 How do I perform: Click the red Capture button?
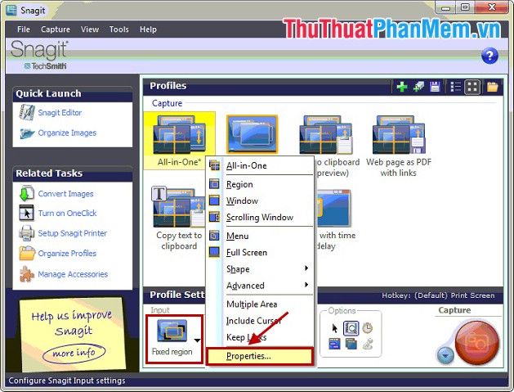coord(477,342)
